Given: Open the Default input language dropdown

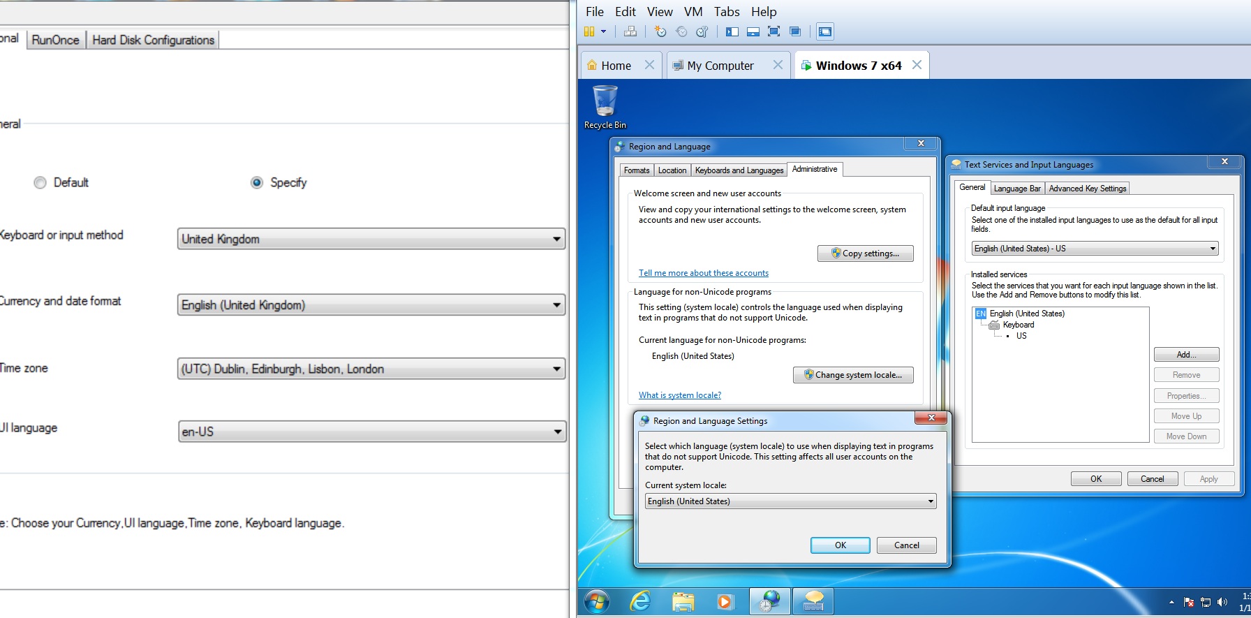Looking at the screenshot, I should pyautogui.click(x=1095, y=249).
